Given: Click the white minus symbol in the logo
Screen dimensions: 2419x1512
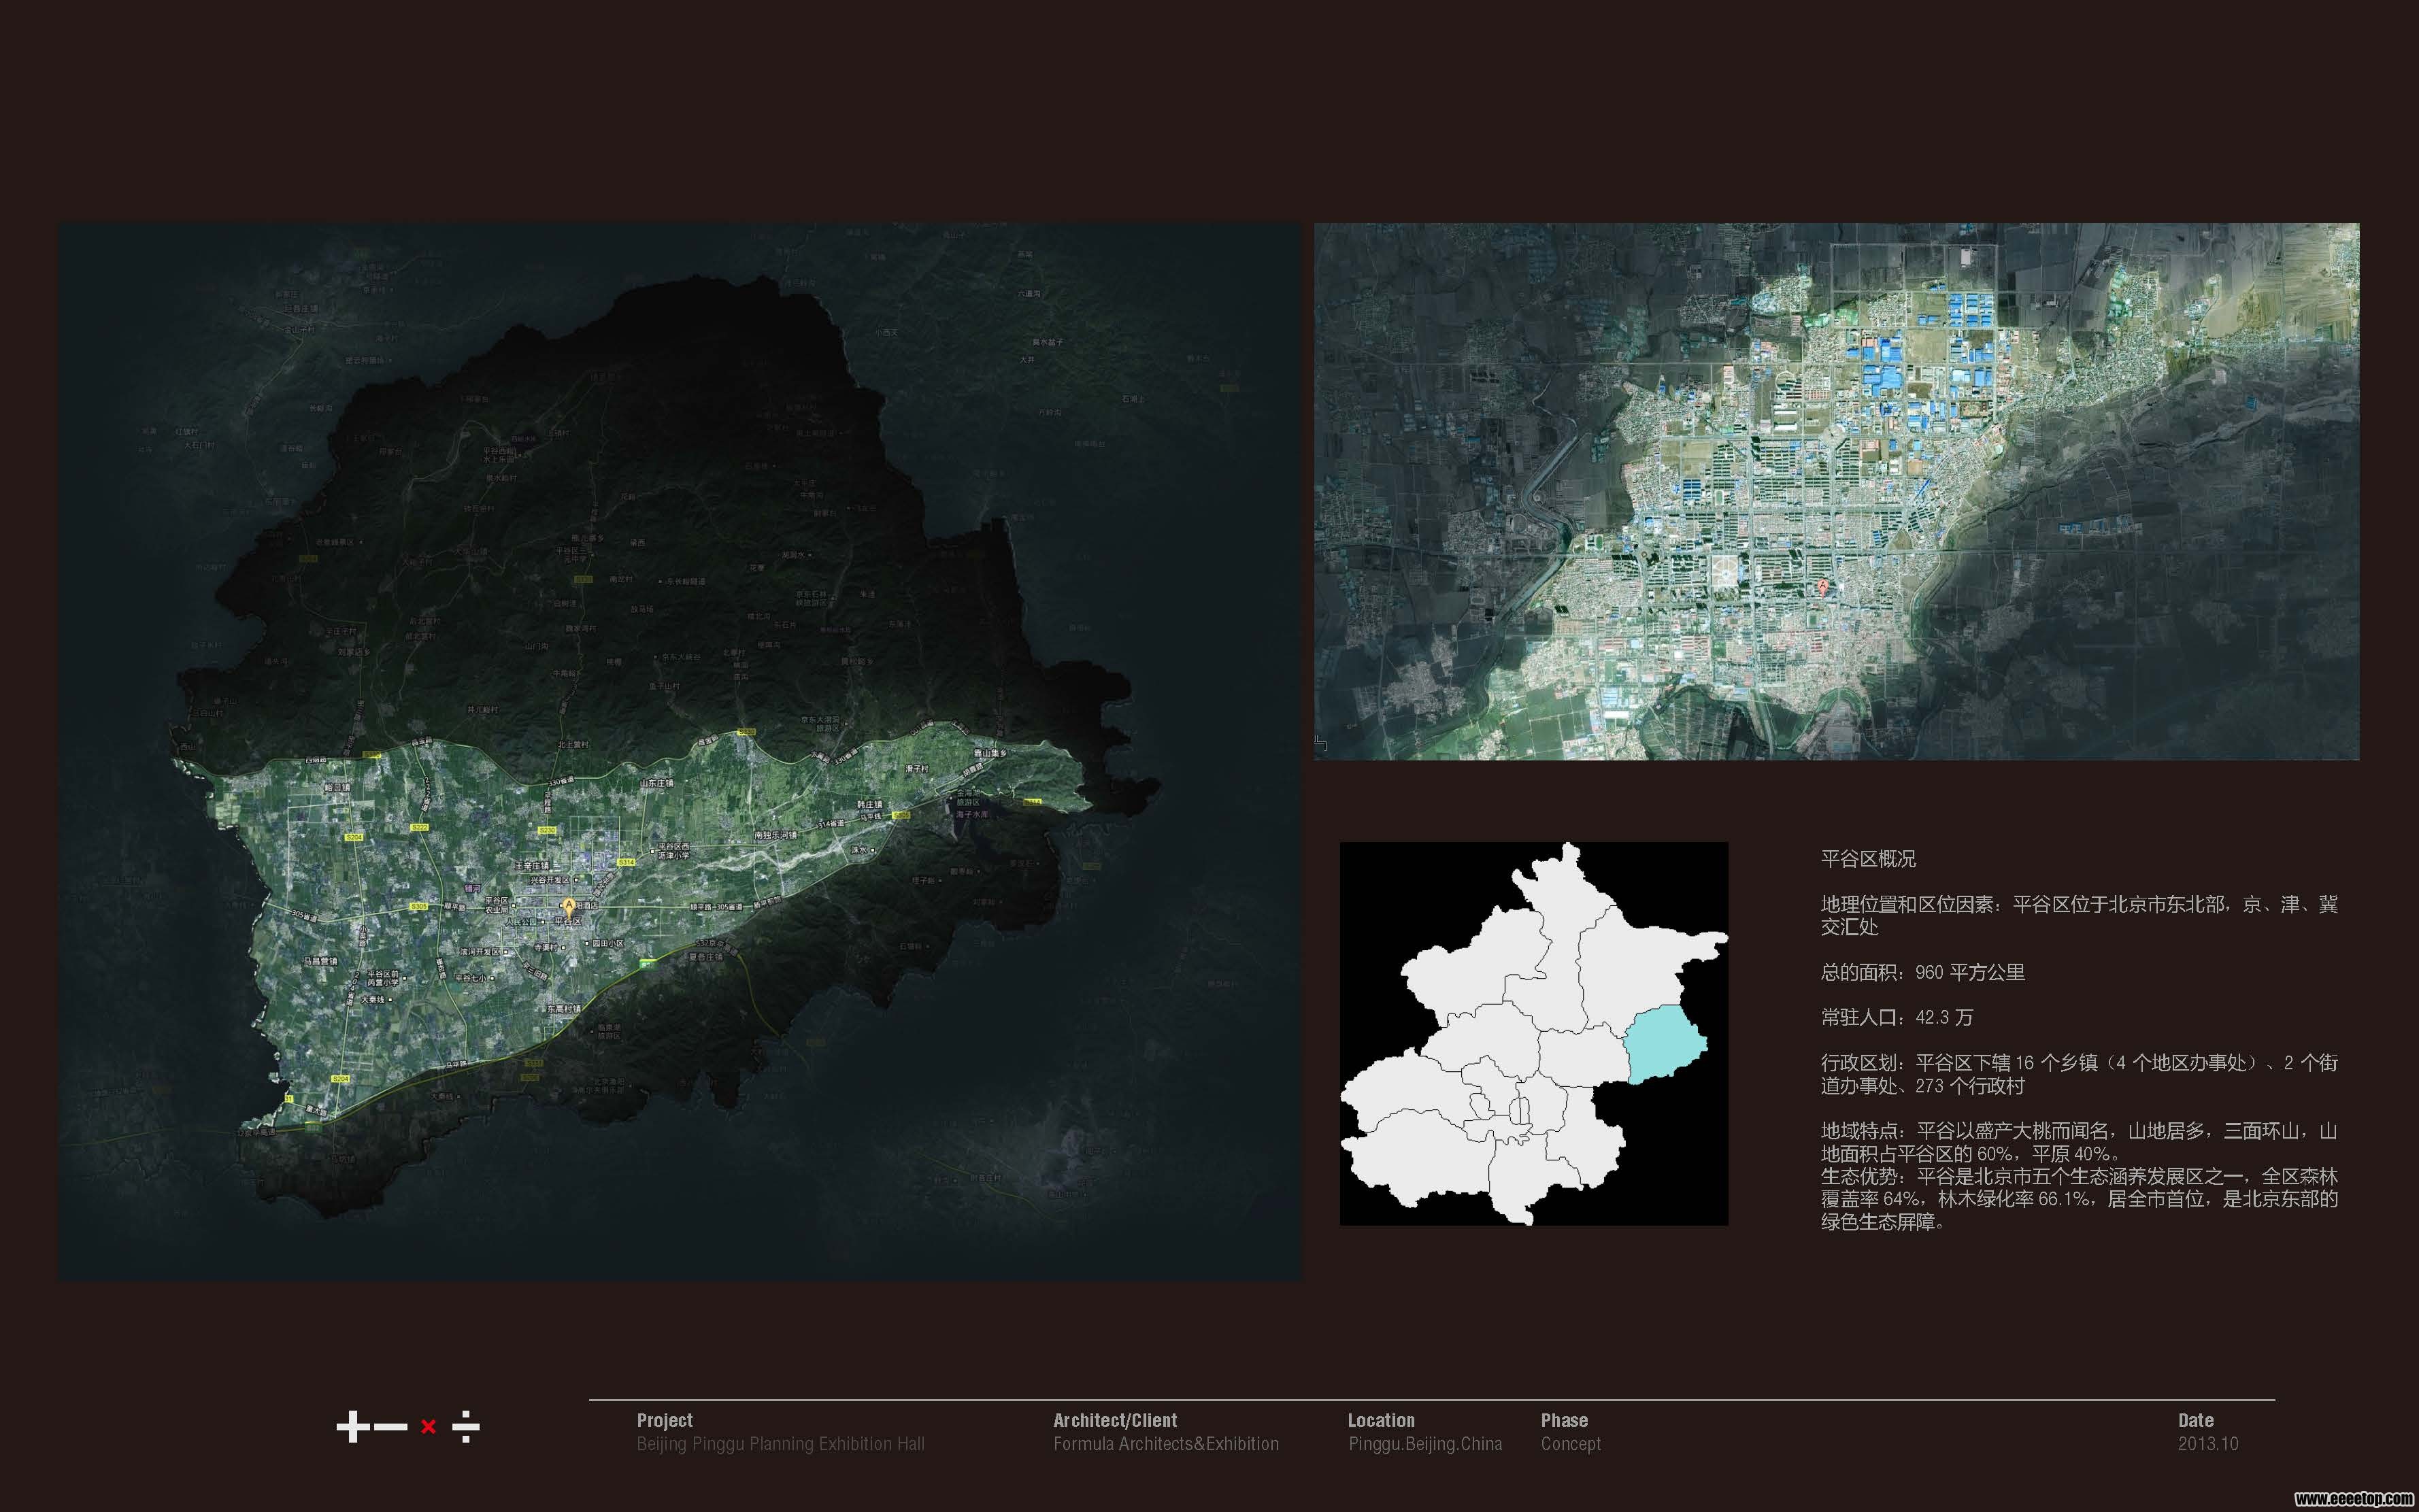Looking at the screenshot, I should [390, 1427].
